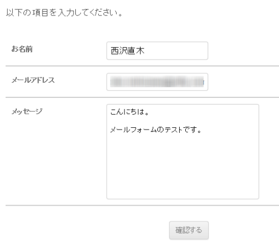279x248 pixels.
Task: Click the heading 以下の項目を入力してください。
Action: [64, 13]
